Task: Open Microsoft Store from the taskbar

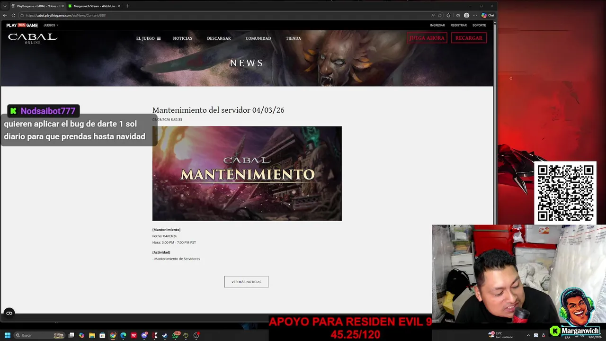Action: (x=102, y=335)
